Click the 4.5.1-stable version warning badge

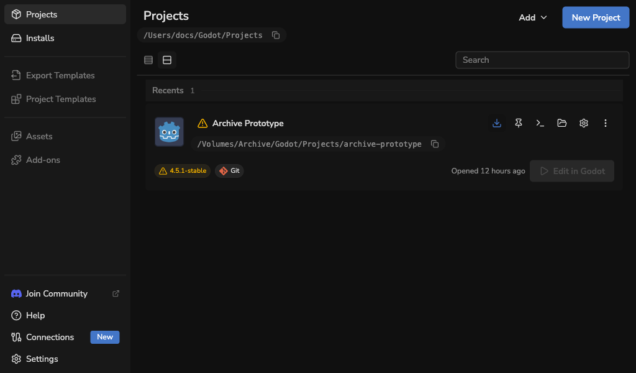click(183, 171)
